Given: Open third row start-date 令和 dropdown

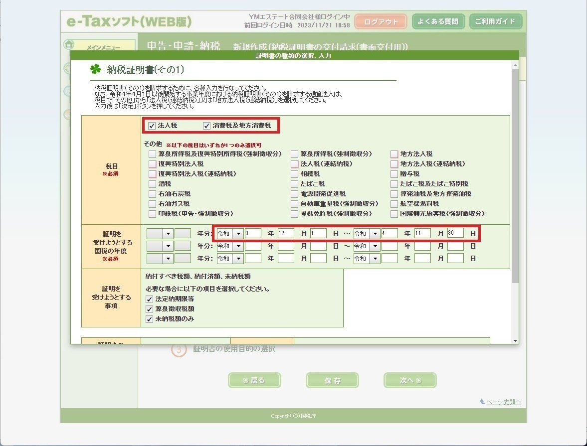Looking at the screenshot, I should pos(230,259).
